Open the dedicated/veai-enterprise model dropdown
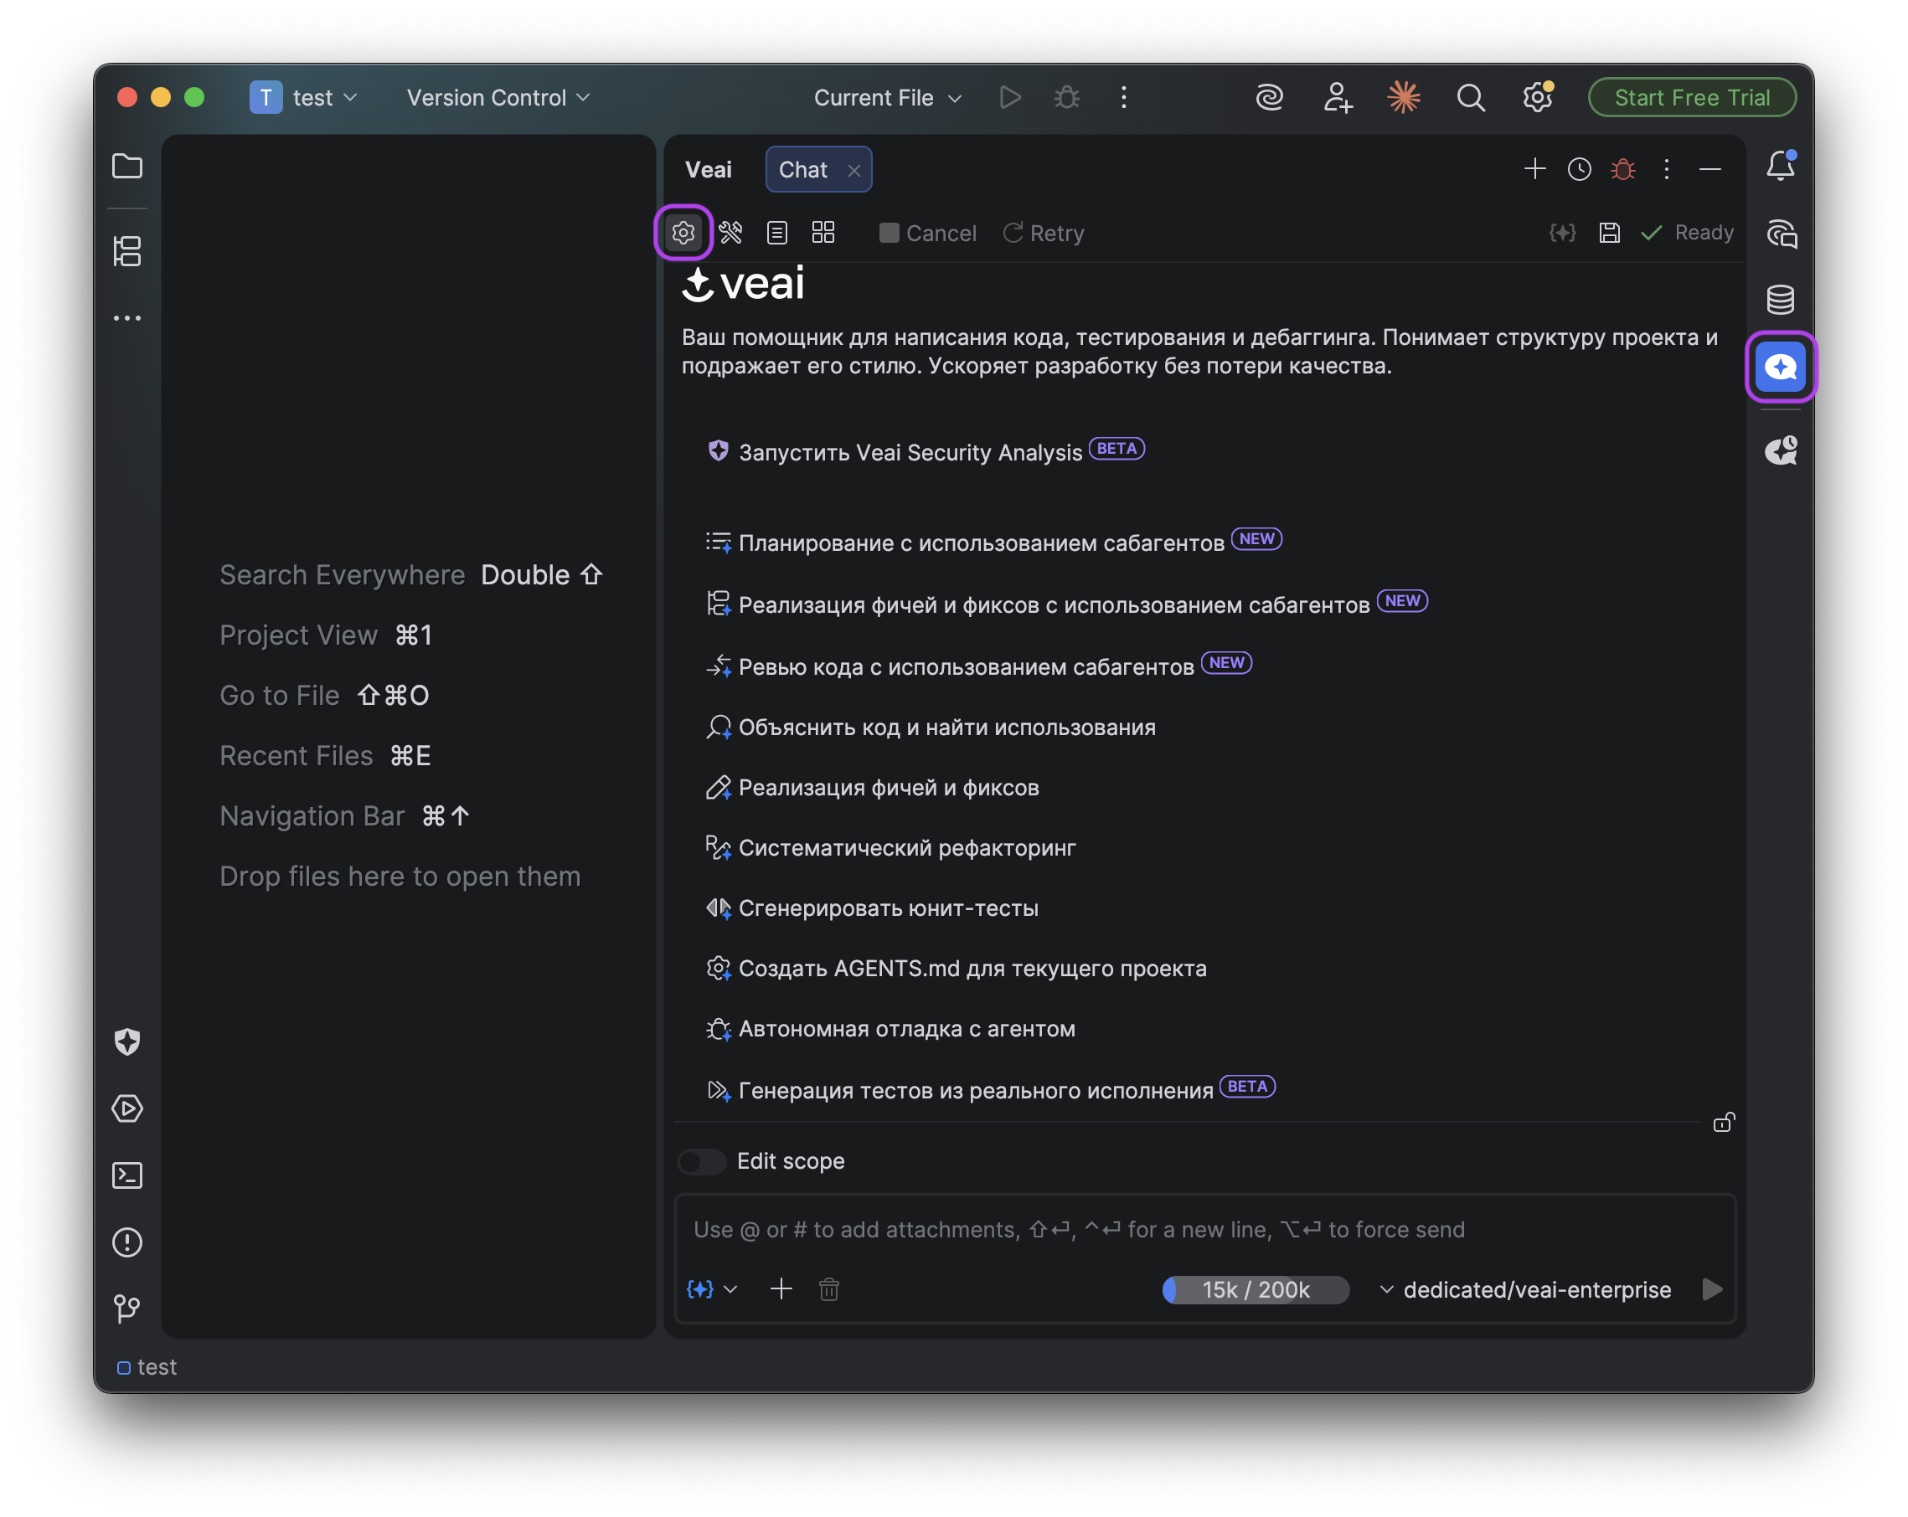 pyautogui.click(x=1526, y=1289)
